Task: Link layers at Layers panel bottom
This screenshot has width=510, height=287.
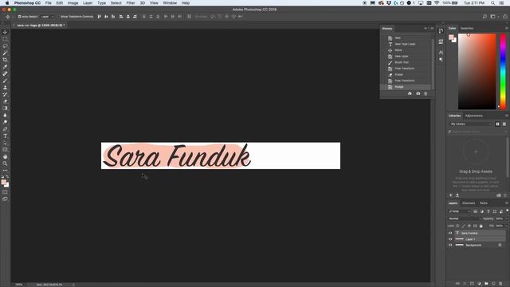Action: [457, 284]
